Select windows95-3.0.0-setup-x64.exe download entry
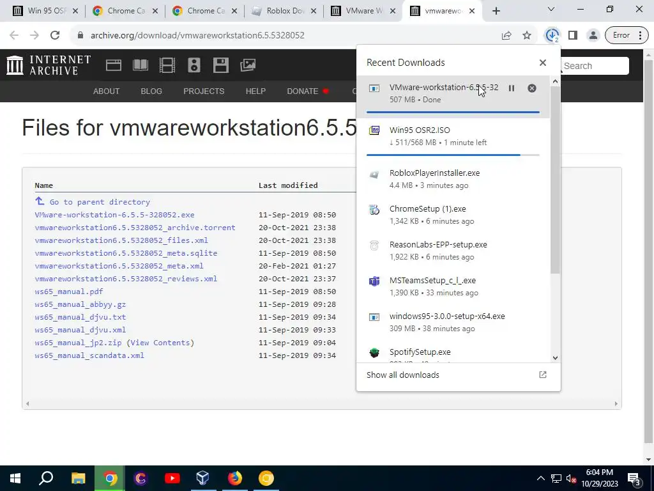The width and height of the screenshot is (654, 491). point(453,322)
